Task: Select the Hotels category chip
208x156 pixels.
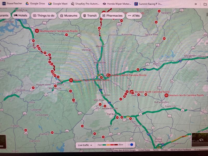Action: 21,16
